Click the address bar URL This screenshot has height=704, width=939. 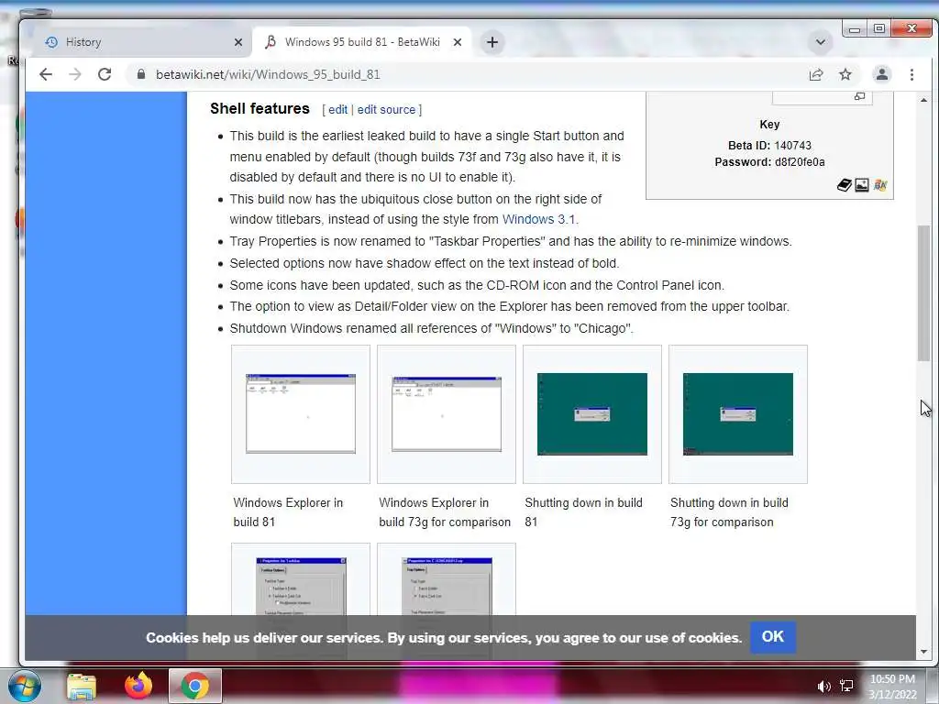(268, 74)
